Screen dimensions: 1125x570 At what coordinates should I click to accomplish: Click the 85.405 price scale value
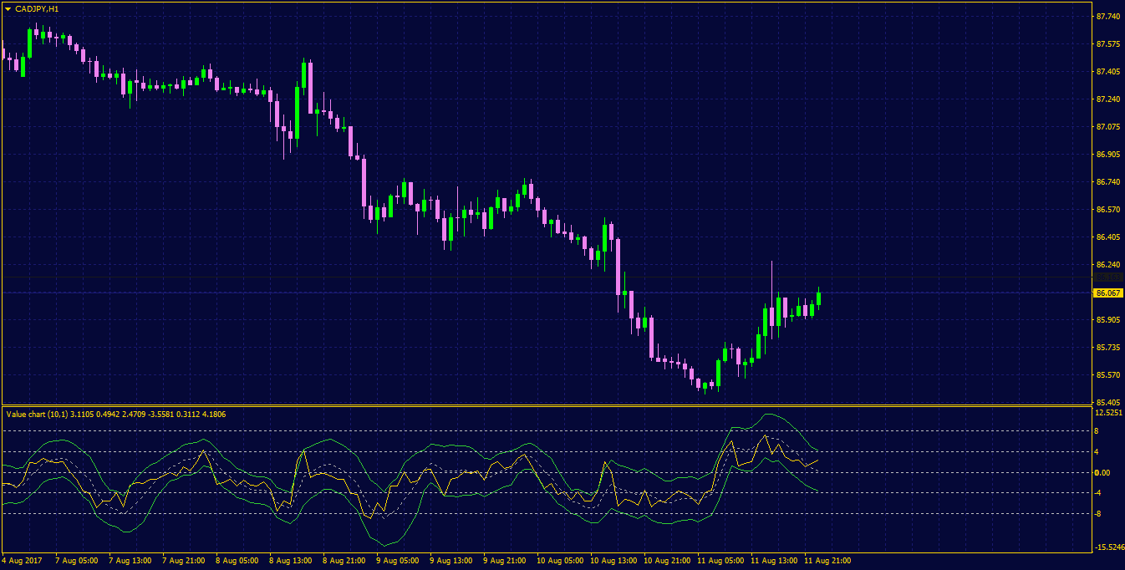(x=1107, y=403)
